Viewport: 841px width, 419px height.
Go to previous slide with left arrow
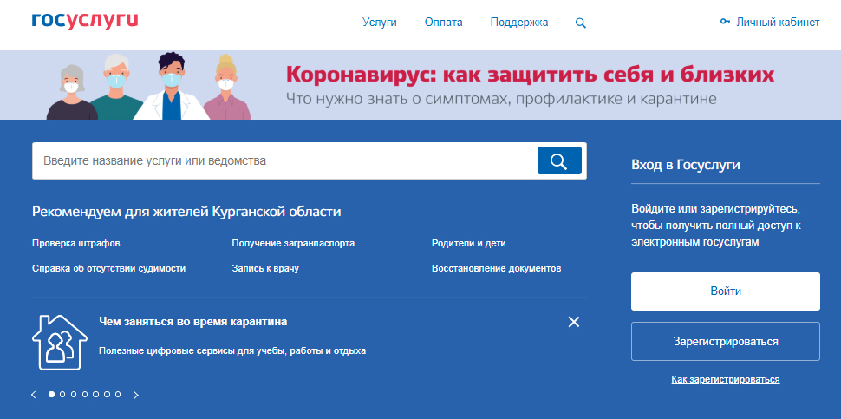[x=34, y=395]
